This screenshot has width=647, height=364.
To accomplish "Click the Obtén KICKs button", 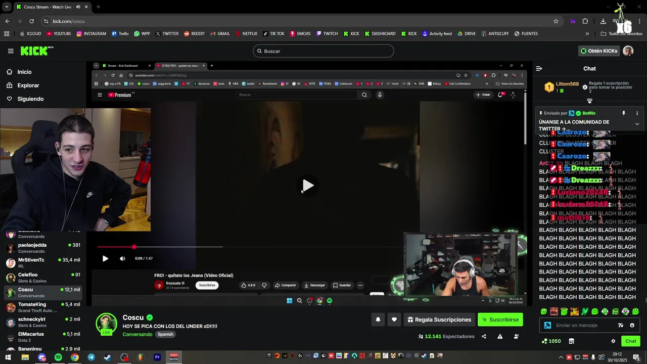I will pyautogui.click(x=599, y=51).
